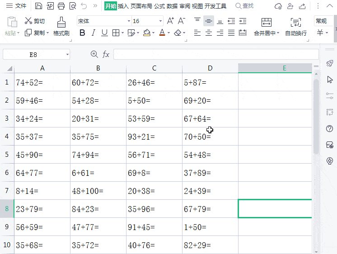Click the Undo arrow icon
This screenshot has width=337, height=254.
pyautogui.click(x=84, y=6)
